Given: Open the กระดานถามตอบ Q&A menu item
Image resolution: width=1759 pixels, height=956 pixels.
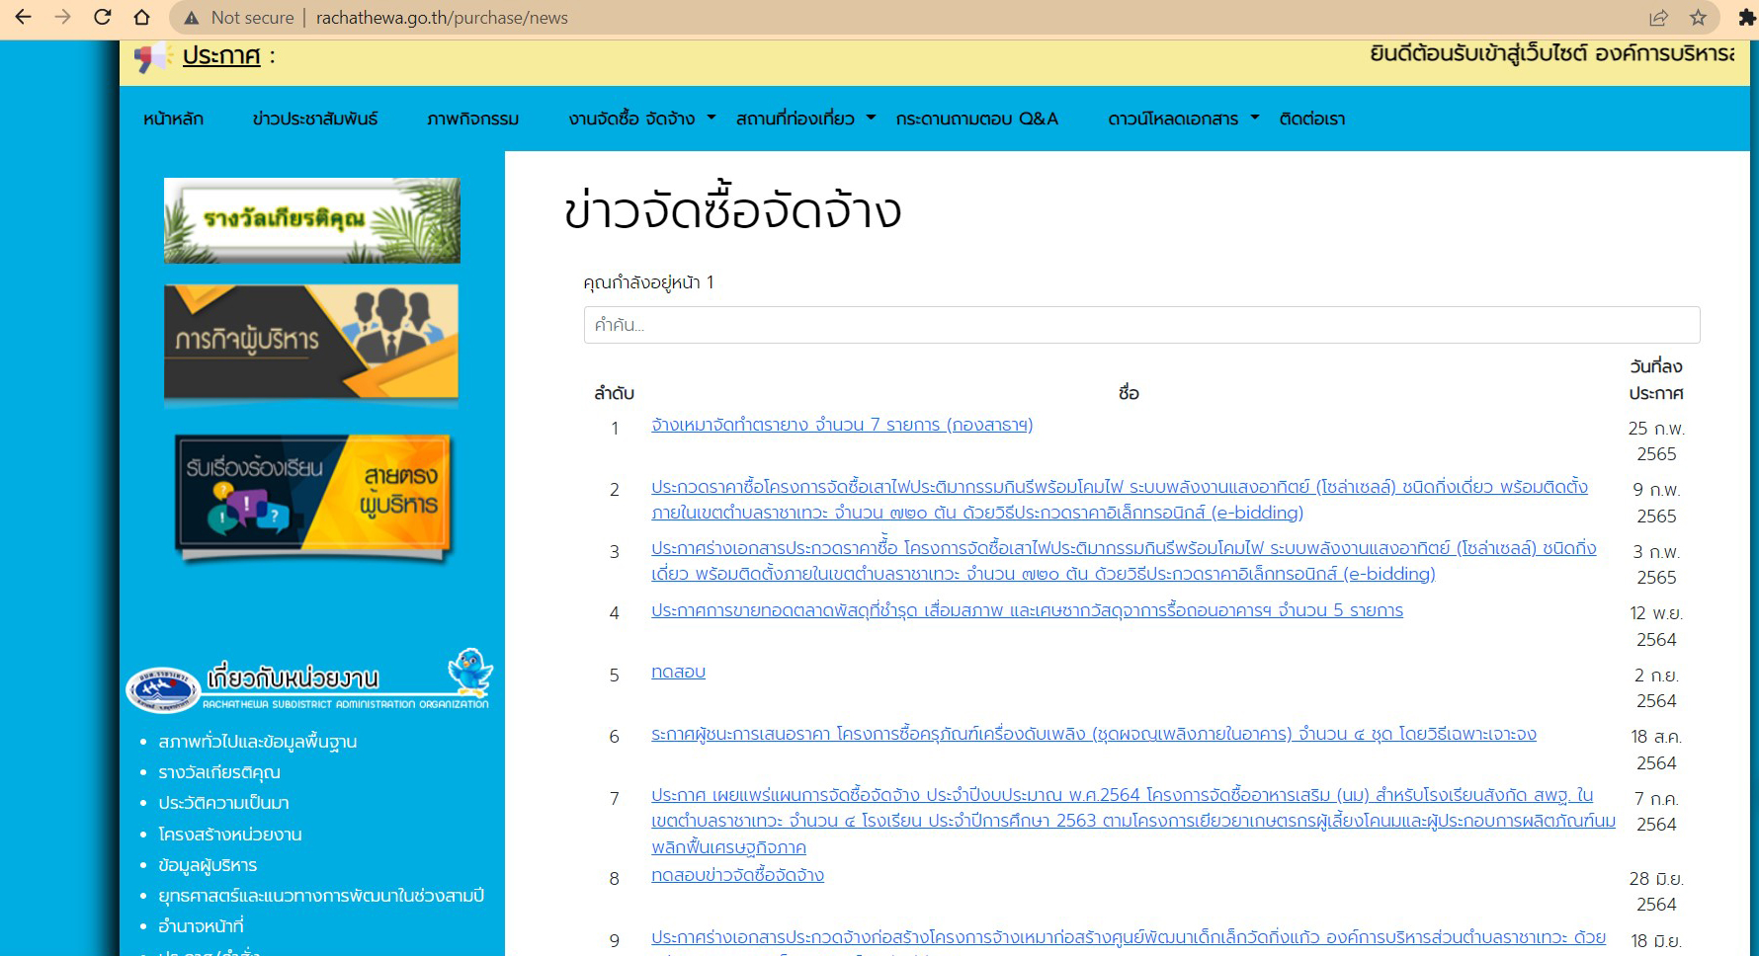Looking at the screenshot, I should (976, 119).
